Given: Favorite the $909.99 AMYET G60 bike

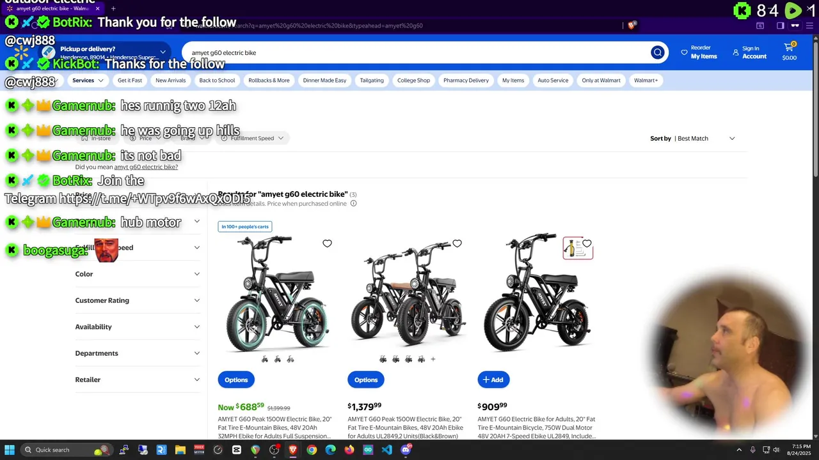Looking at the screenshot, I should pos(587,243).
